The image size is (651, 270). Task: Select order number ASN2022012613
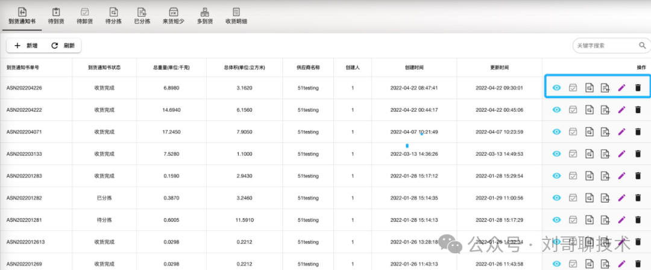point(25,242)
